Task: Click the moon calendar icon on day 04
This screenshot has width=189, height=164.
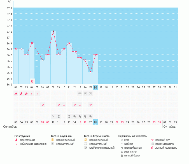Action: [x=32, y=81]
